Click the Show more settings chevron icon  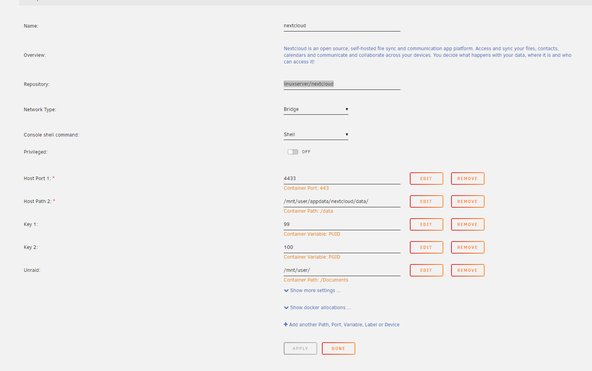click(x=286, y=290)
